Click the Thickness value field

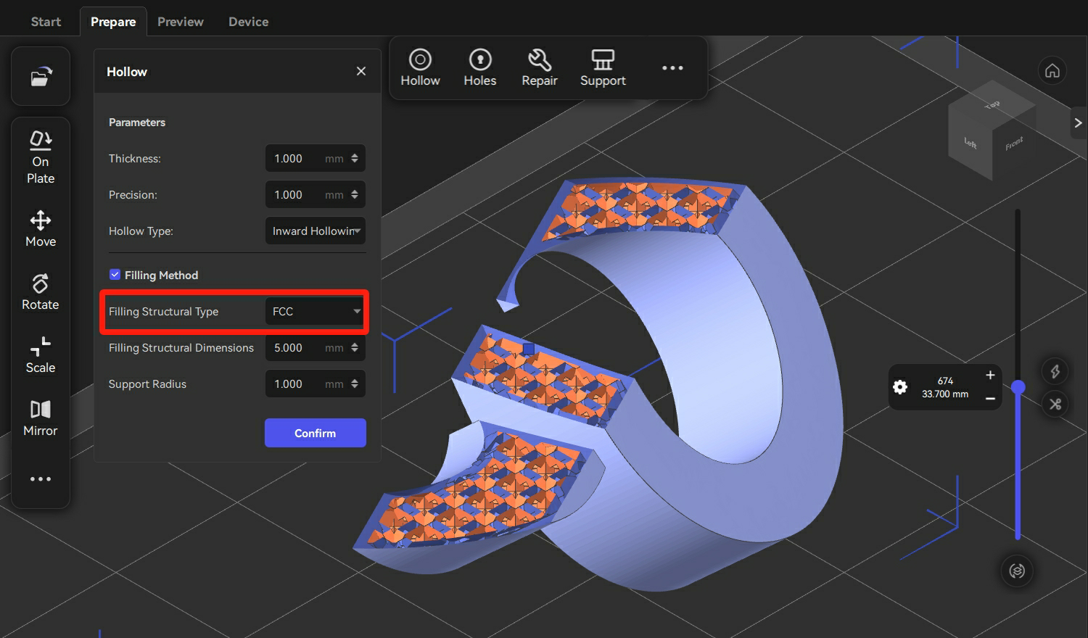[x=315, y=158]
